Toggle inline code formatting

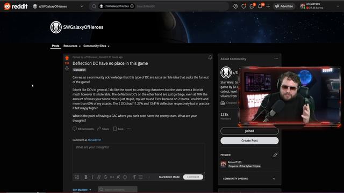112,177
